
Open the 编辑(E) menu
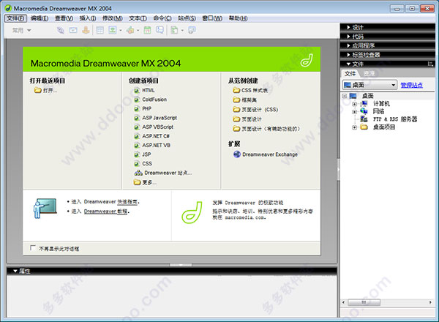click(x=40, y=18)
